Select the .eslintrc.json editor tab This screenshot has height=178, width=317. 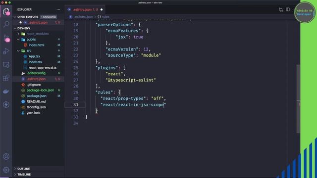(85, 9)
